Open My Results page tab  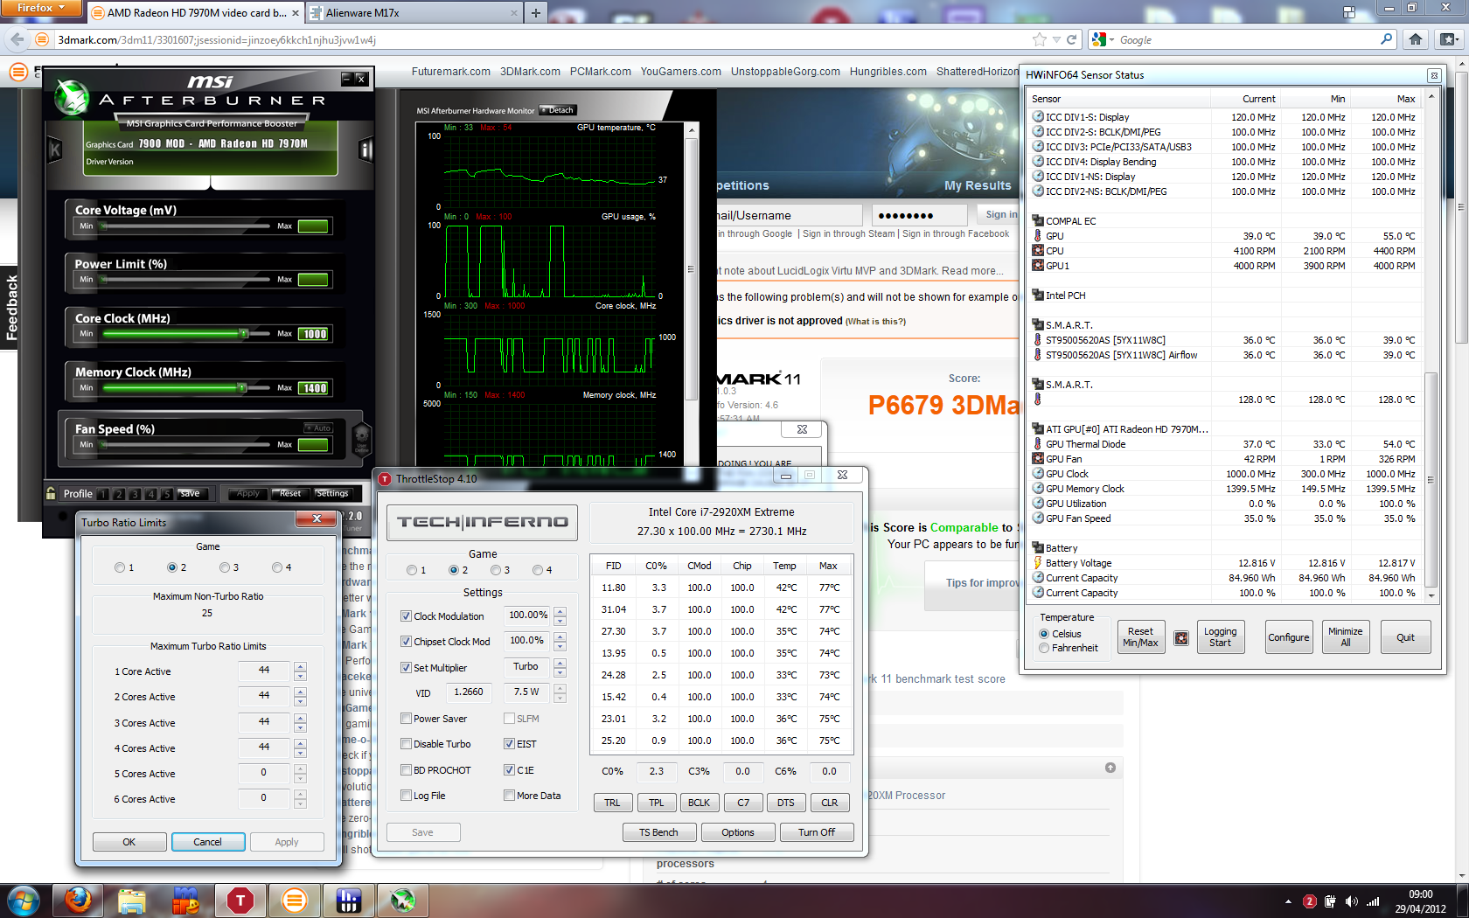(978, 185)
